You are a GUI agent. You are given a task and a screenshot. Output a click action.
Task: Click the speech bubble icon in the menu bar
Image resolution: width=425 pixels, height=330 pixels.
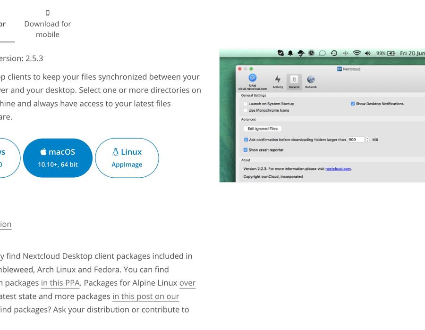pyautogui.click(x=322, y=53)
